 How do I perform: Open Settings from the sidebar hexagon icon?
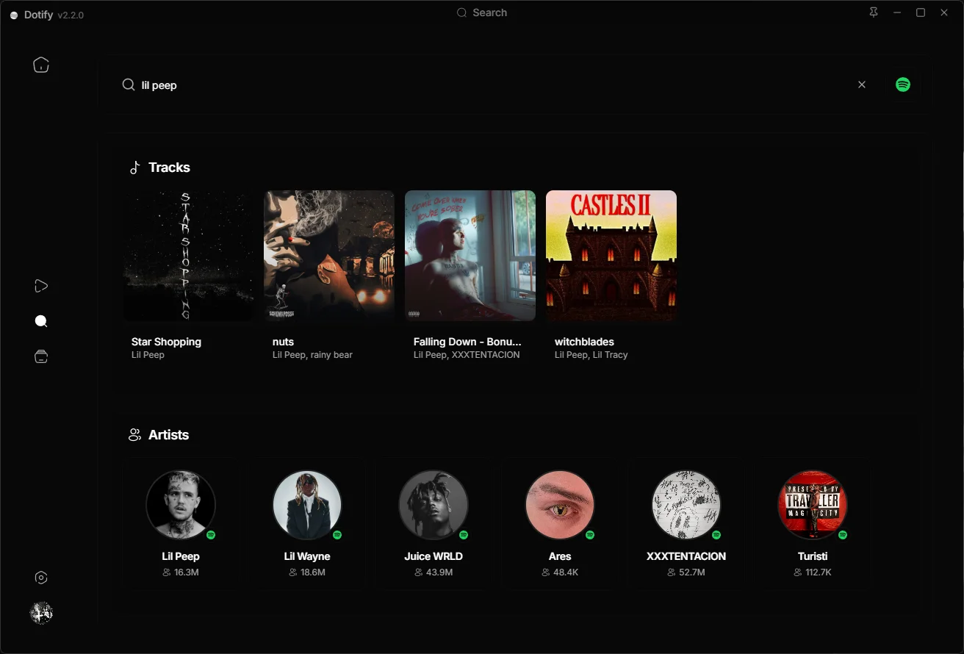pos(41,578)
